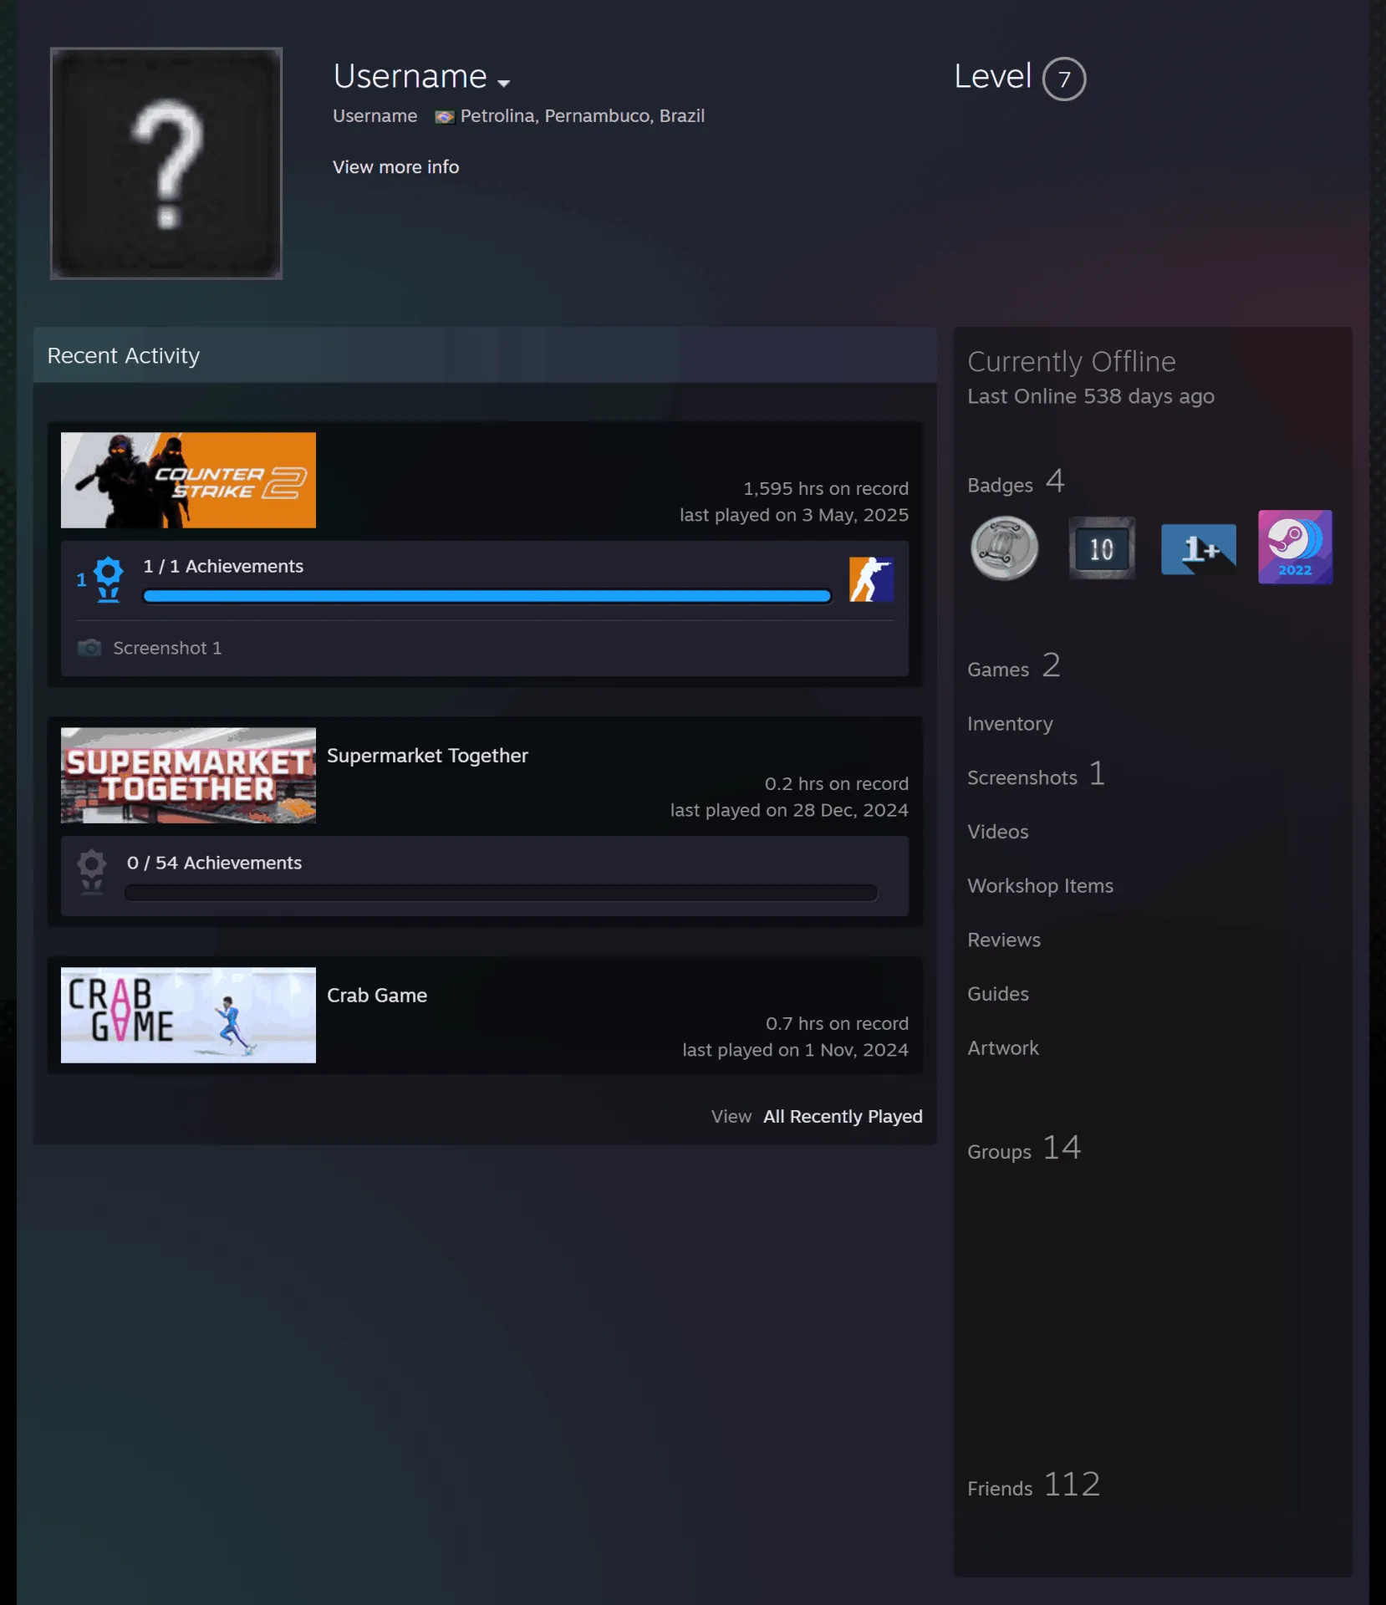Open the Supermarket Together banner image

[x=188, y=775]
